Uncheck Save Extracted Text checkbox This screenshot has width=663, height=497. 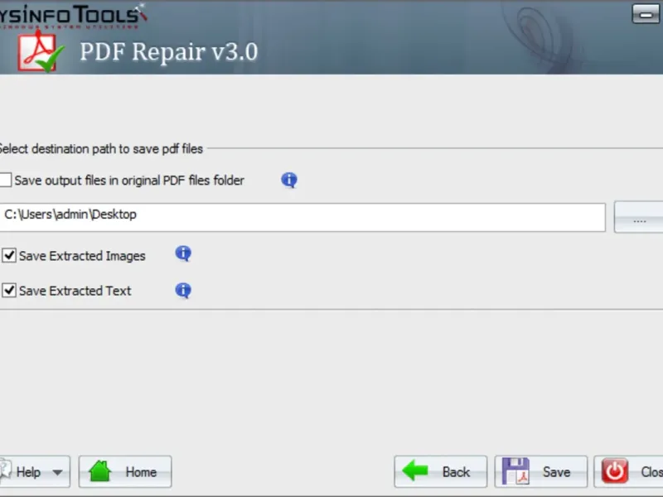click(x=9, y=291)
